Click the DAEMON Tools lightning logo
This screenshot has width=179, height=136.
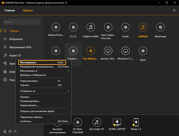pos(3,3)
